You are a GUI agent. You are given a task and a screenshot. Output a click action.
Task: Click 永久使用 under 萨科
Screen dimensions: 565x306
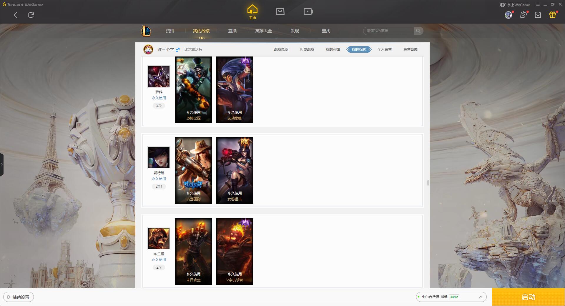tap(159, 98)
